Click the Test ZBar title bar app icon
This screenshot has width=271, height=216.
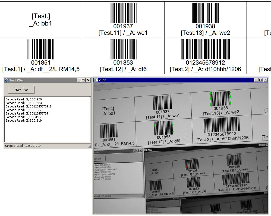coord(7,80)
